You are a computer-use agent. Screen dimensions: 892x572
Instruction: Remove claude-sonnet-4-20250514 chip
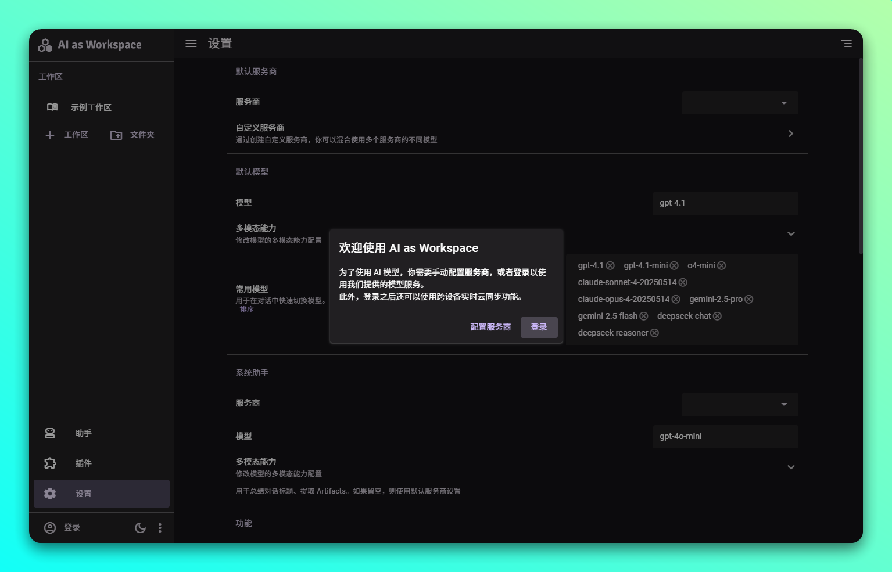point(683,282)
